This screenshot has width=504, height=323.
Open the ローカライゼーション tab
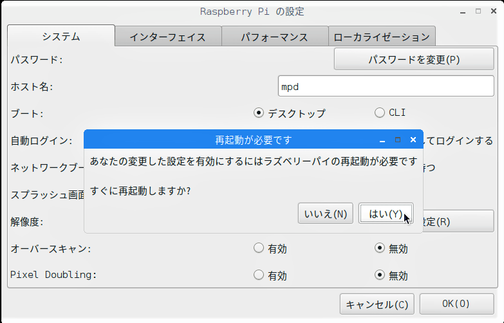point(382,37)
